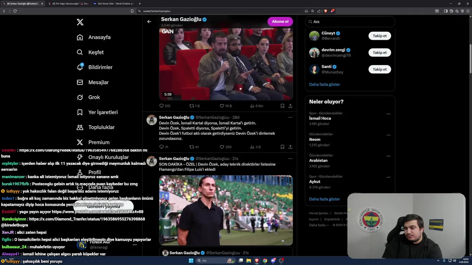Open Anasayfa home page
This screenshot has width=472, height=265.
click(x=94, y=37)
